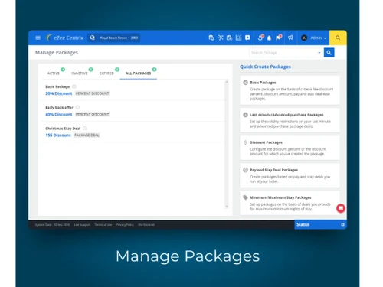Click the yellow search button in the header
The height and width of the screenshot is (287, 383).
point(338,38)
